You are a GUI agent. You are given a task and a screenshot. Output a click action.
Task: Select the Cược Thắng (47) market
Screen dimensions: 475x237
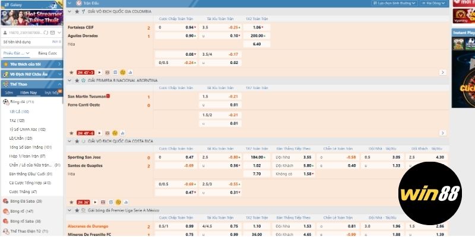(x=23, y=191)
